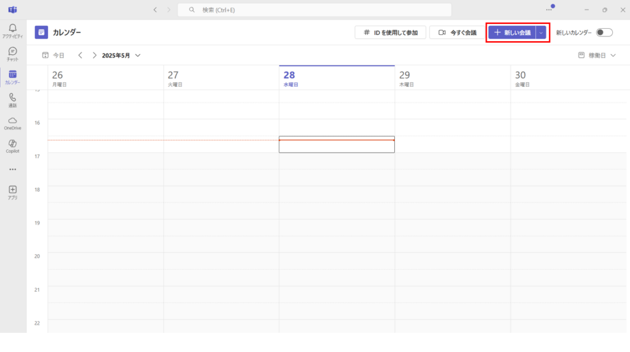Restore down the Teams window
Image resolution: width=630 pixels, height=352 pixels.
pos(605,10)
